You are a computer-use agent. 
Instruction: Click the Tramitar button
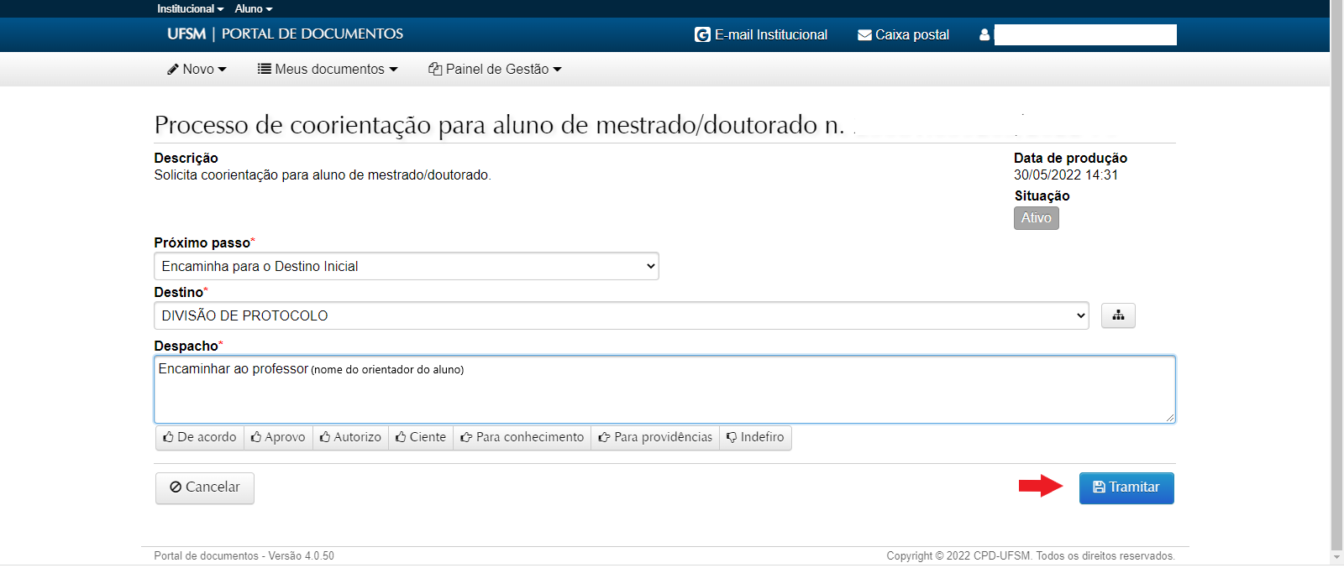coord(1126,487)
